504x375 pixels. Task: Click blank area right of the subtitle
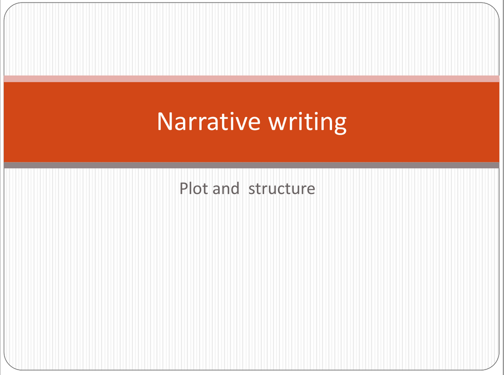pos(411,189)
